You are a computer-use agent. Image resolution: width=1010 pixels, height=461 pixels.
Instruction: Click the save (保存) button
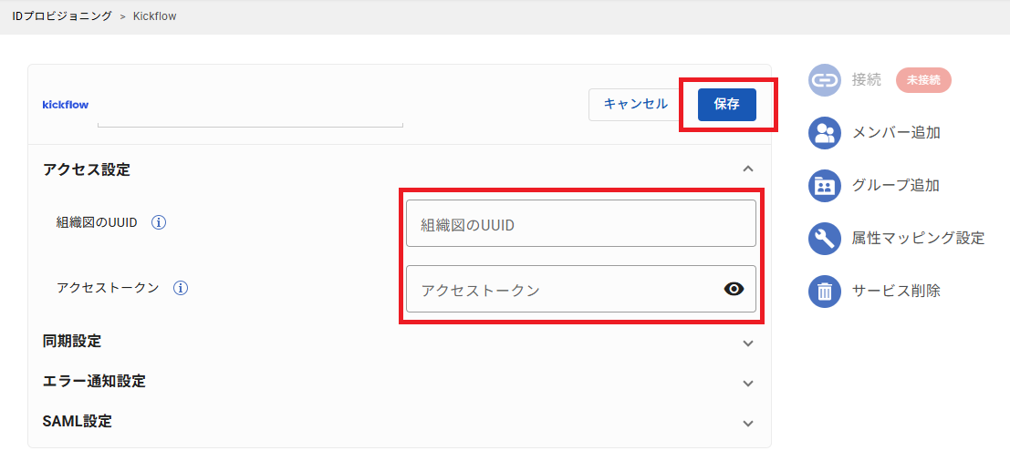(x=726, y=104)
